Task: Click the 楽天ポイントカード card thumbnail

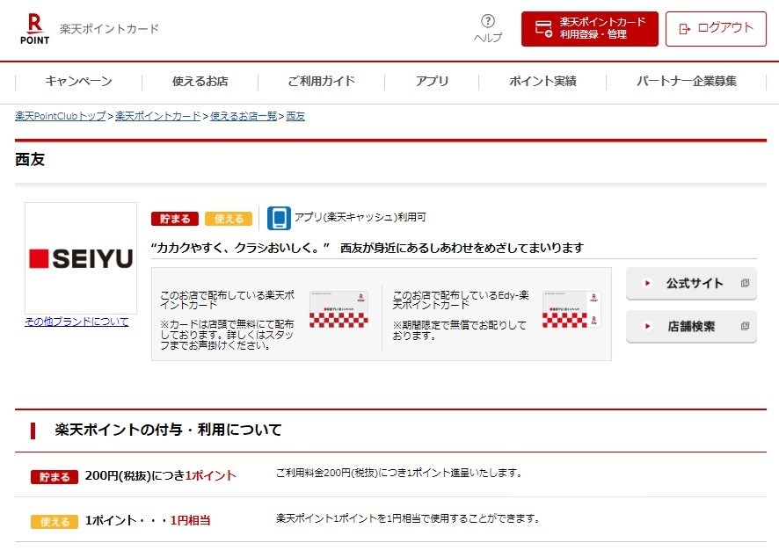Action: (x=339, y=309)
